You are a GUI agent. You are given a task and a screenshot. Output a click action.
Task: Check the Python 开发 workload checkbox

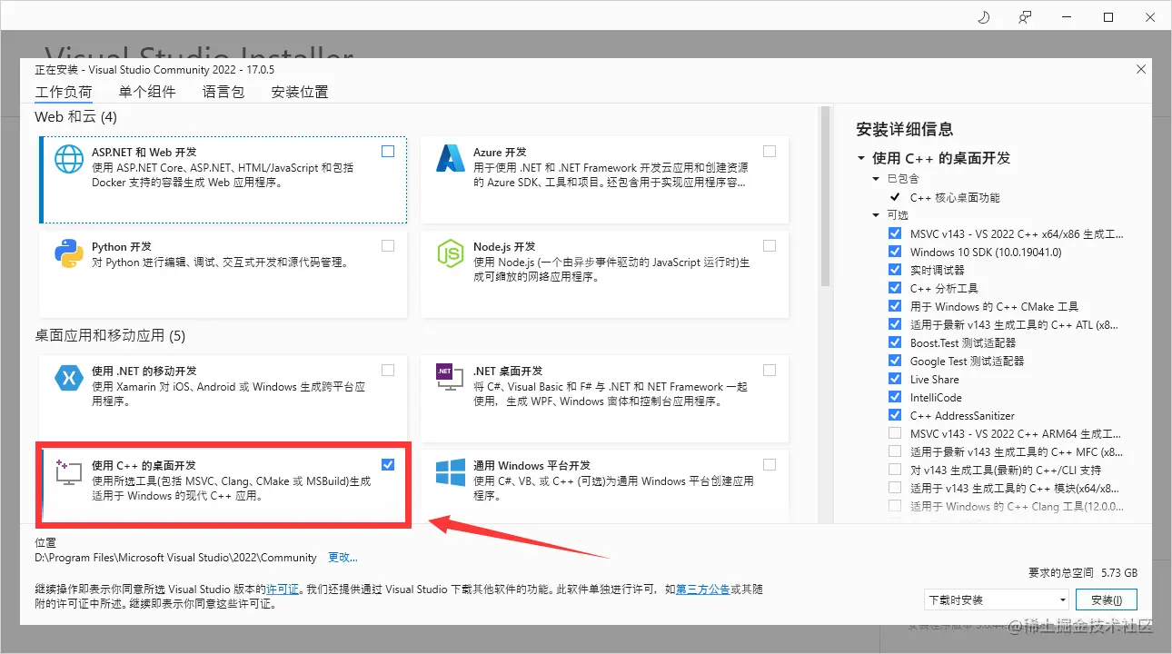[x=388, y=246]
